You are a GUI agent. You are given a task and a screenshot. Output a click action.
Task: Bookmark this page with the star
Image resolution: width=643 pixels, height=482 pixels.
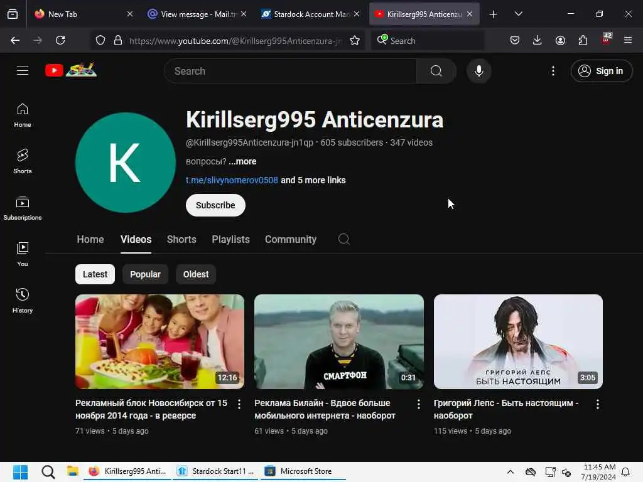(355, 40)
